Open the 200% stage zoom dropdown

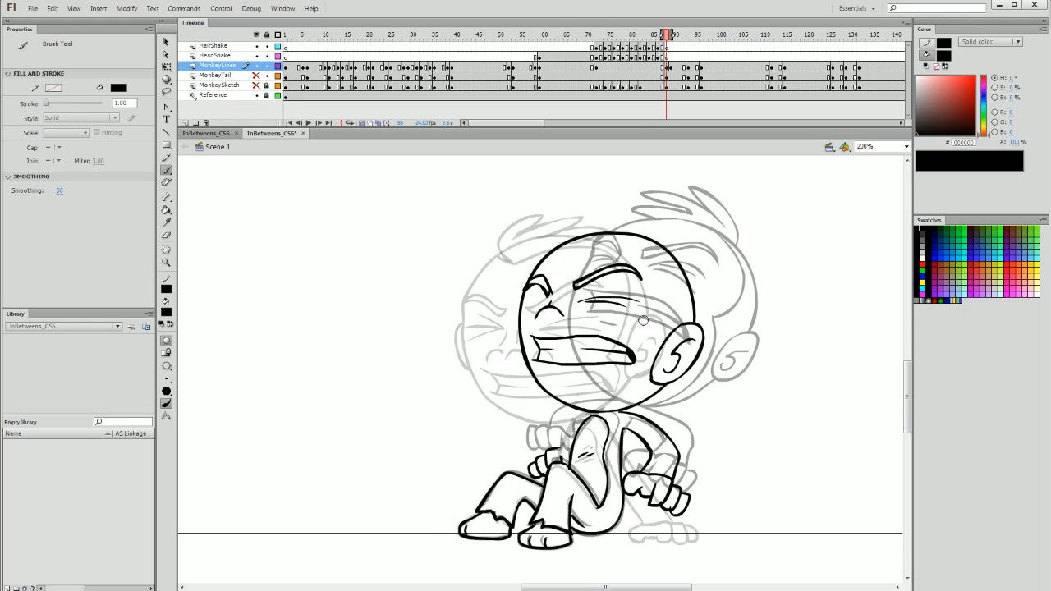click(906, 147)
